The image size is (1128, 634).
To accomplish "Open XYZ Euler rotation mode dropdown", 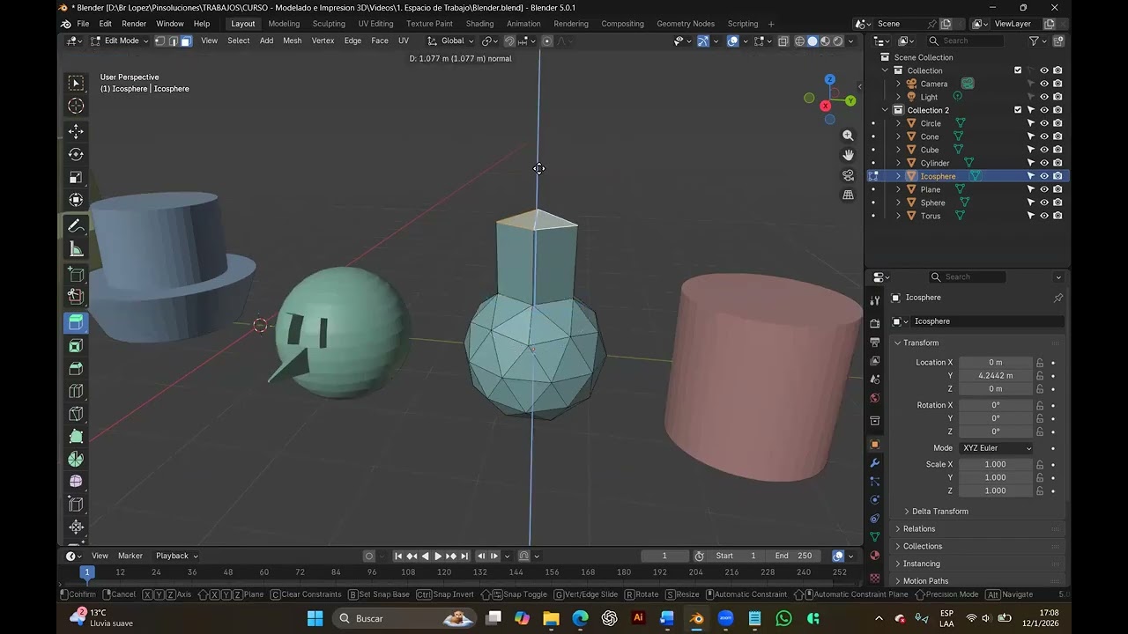I will (996, 448).
